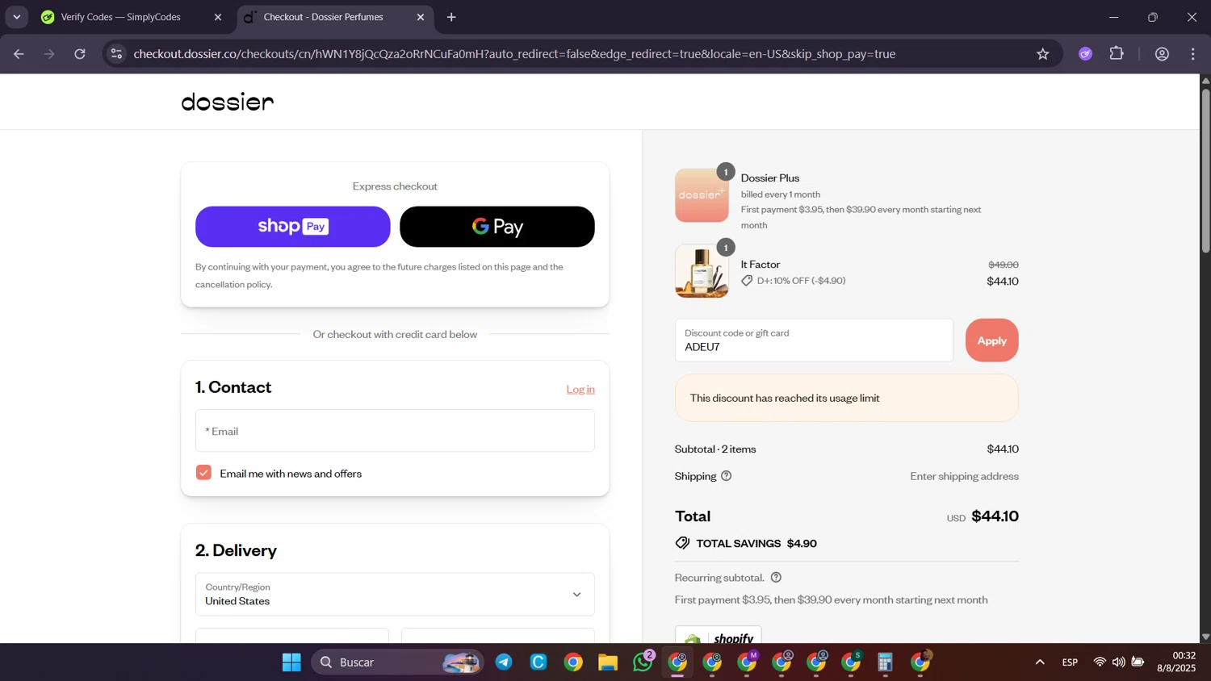Open Chrome's three-dot menu
Screen dimensions: 1211x681
point(1193,54)
